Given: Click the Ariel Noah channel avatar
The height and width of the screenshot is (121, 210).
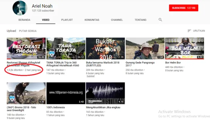Looking at the screenshot, I should (20, 8).
